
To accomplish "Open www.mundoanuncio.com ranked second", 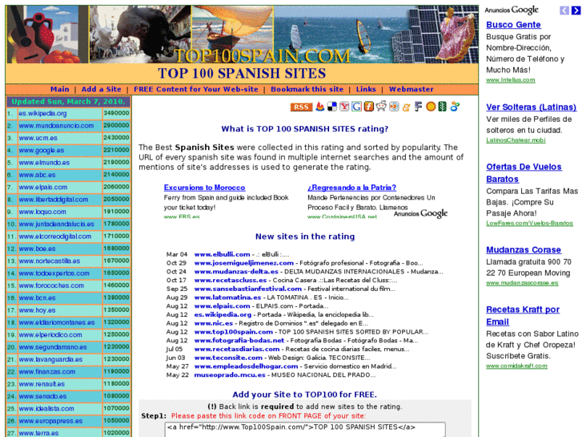I will click(x=56, y=126).
